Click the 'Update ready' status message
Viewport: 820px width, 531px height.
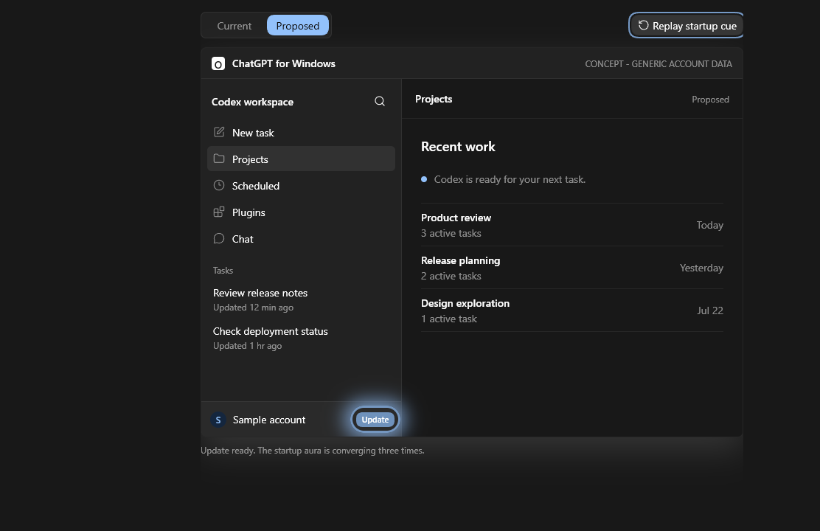(x=312, y=451)
